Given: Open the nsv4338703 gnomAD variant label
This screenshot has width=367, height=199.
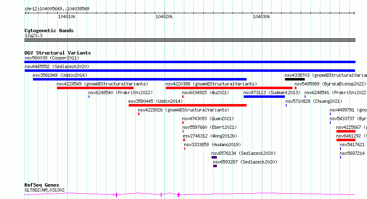Looking at the screenshot, I should 326,75.
